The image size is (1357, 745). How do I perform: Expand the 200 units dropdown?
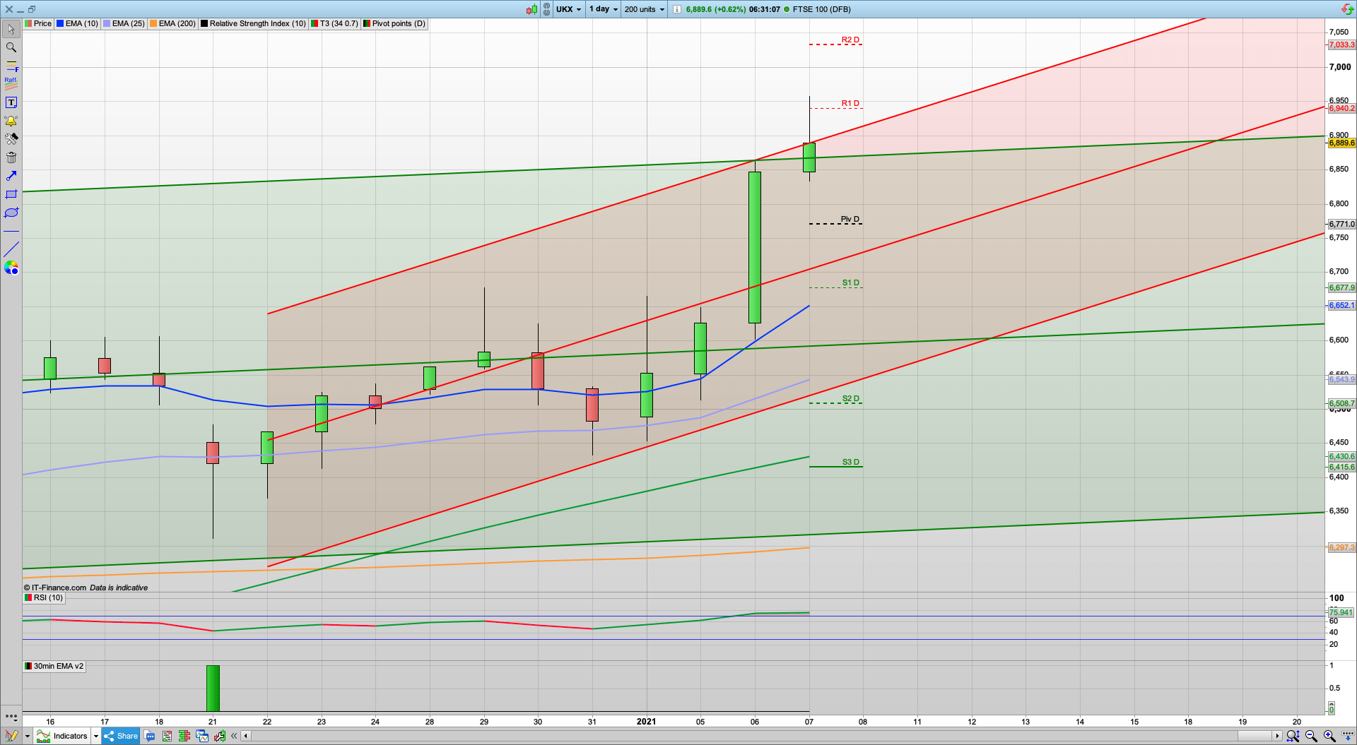[643, 9]
